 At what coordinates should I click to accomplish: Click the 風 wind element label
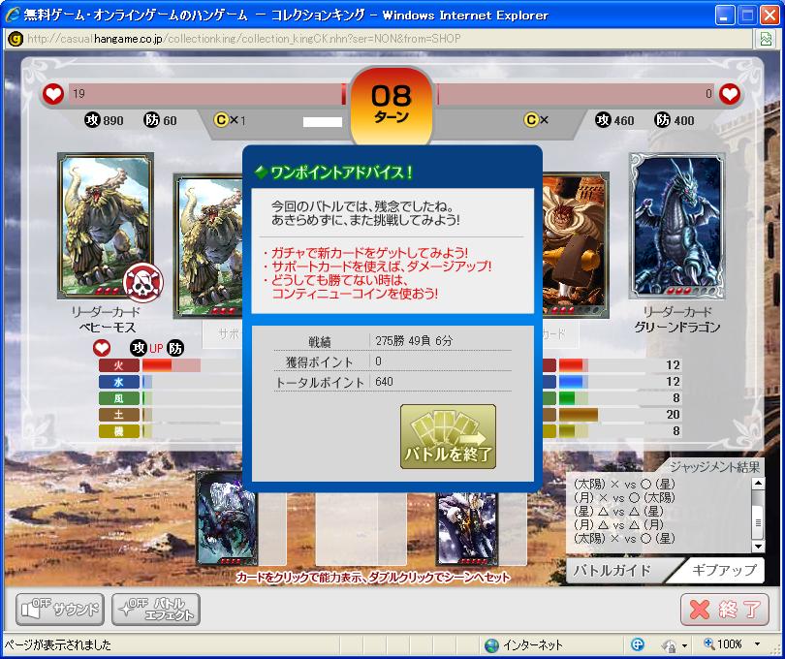[x=118, y=398]
